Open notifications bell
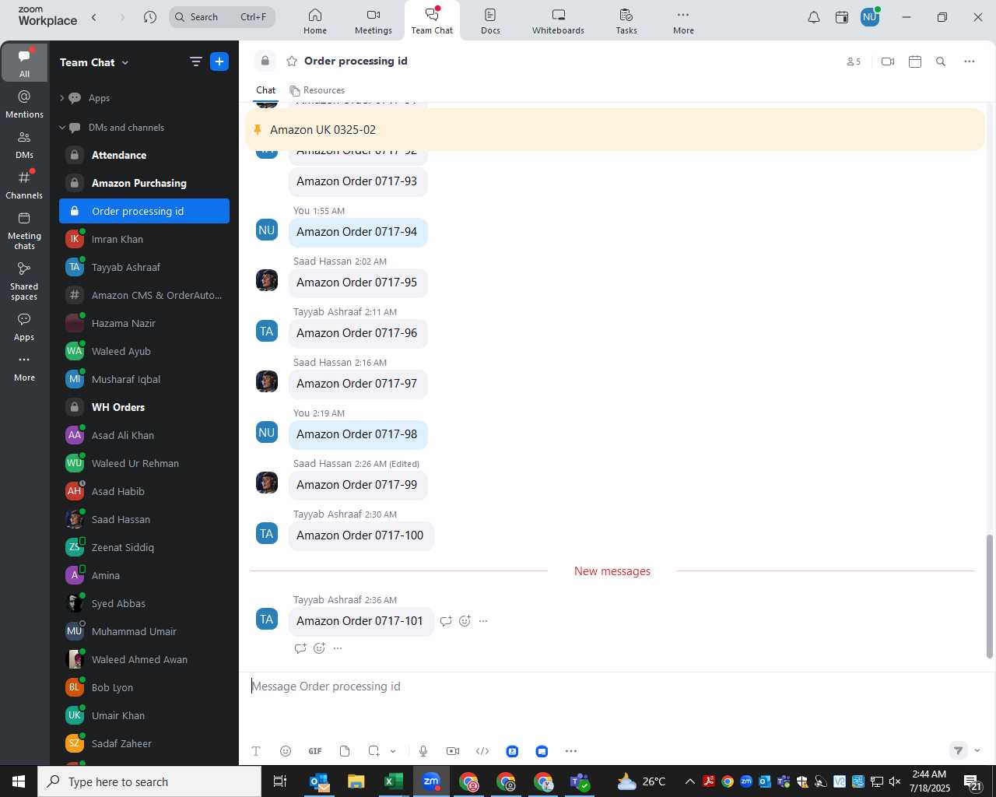Image resolution: width=996 pixels, height=797 pixels. coord(814,17)
